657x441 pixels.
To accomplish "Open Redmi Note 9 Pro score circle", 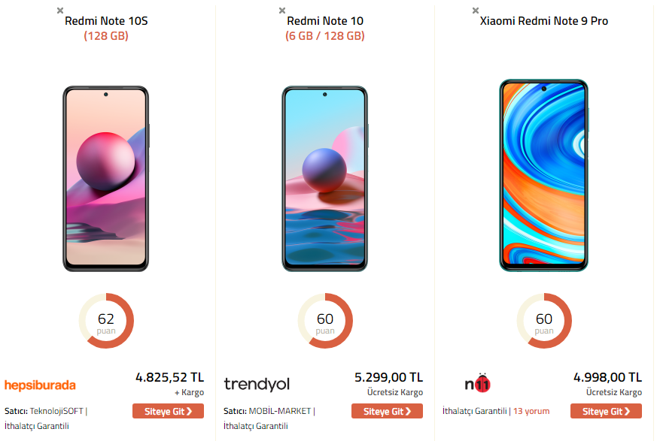I will (544, 321).
